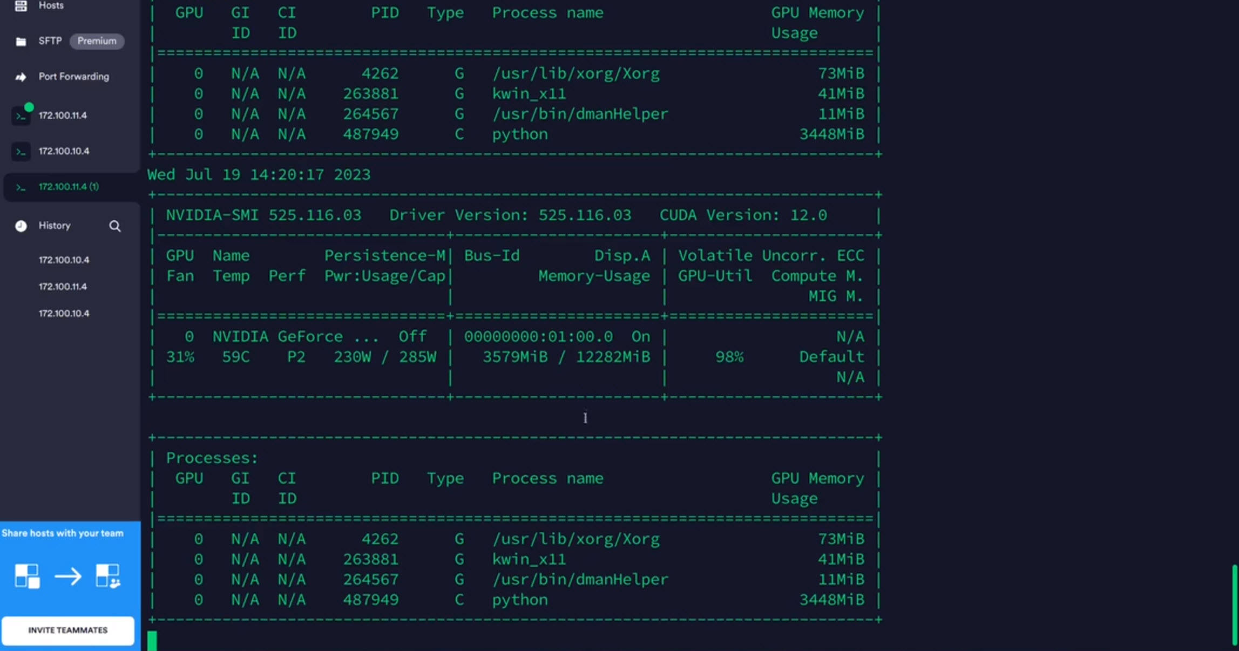
Task: Open first history entry 172.100.10.4
Action: 64,260
